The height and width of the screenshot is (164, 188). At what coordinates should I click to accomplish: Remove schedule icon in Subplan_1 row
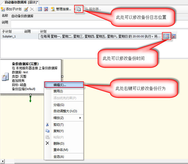(174, 36)
